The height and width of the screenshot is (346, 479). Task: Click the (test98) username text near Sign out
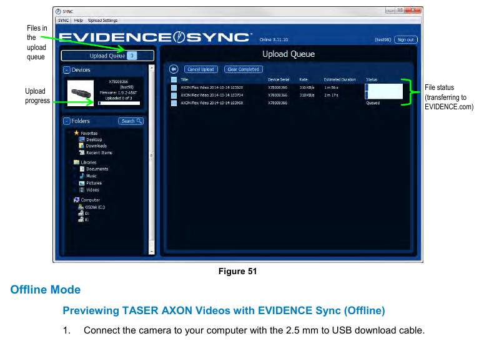click(383, 40)
